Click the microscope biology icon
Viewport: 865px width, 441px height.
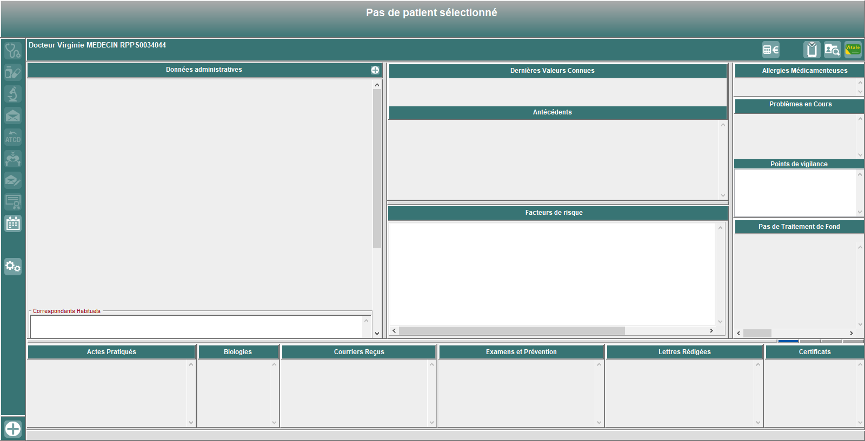(13, 94)
